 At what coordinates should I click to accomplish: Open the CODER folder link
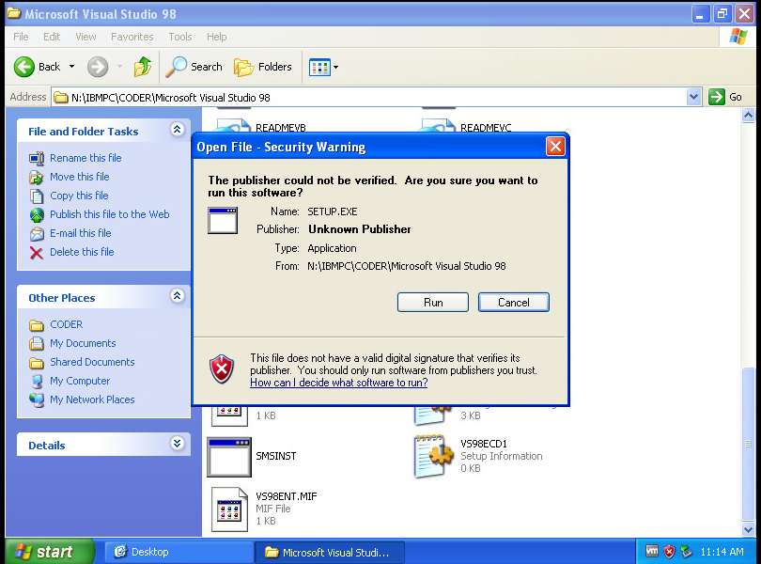pyautogui.click(x=67, y=324)
